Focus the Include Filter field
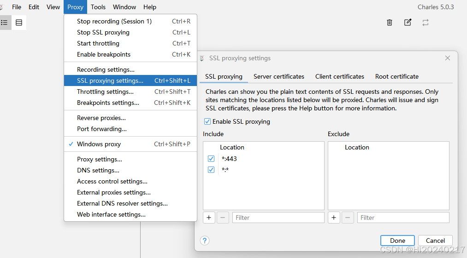Image resolution: width=467 pixels, height=258 pixels. 278,218
